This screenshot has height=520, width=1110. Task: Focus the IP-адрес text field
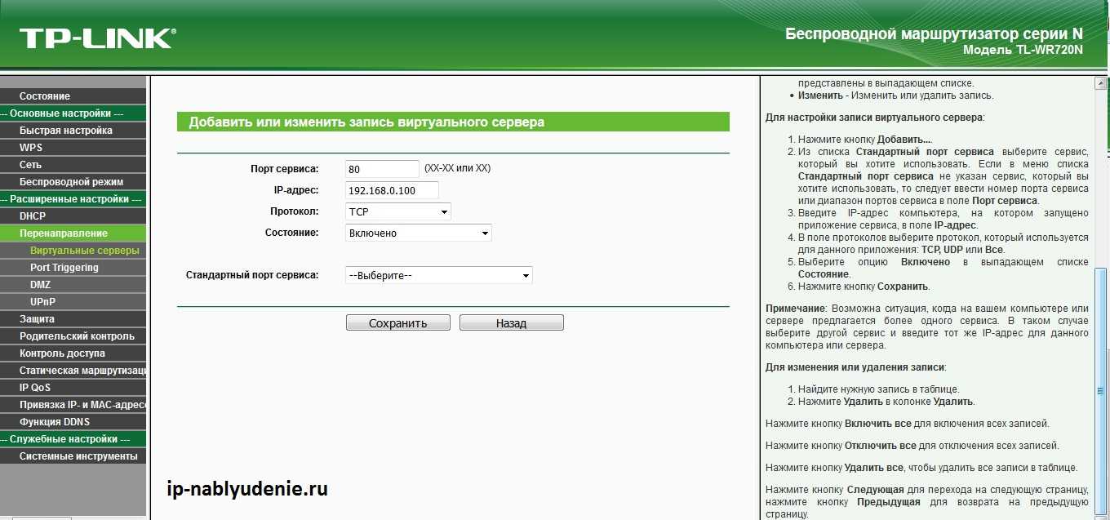[392, 190]
